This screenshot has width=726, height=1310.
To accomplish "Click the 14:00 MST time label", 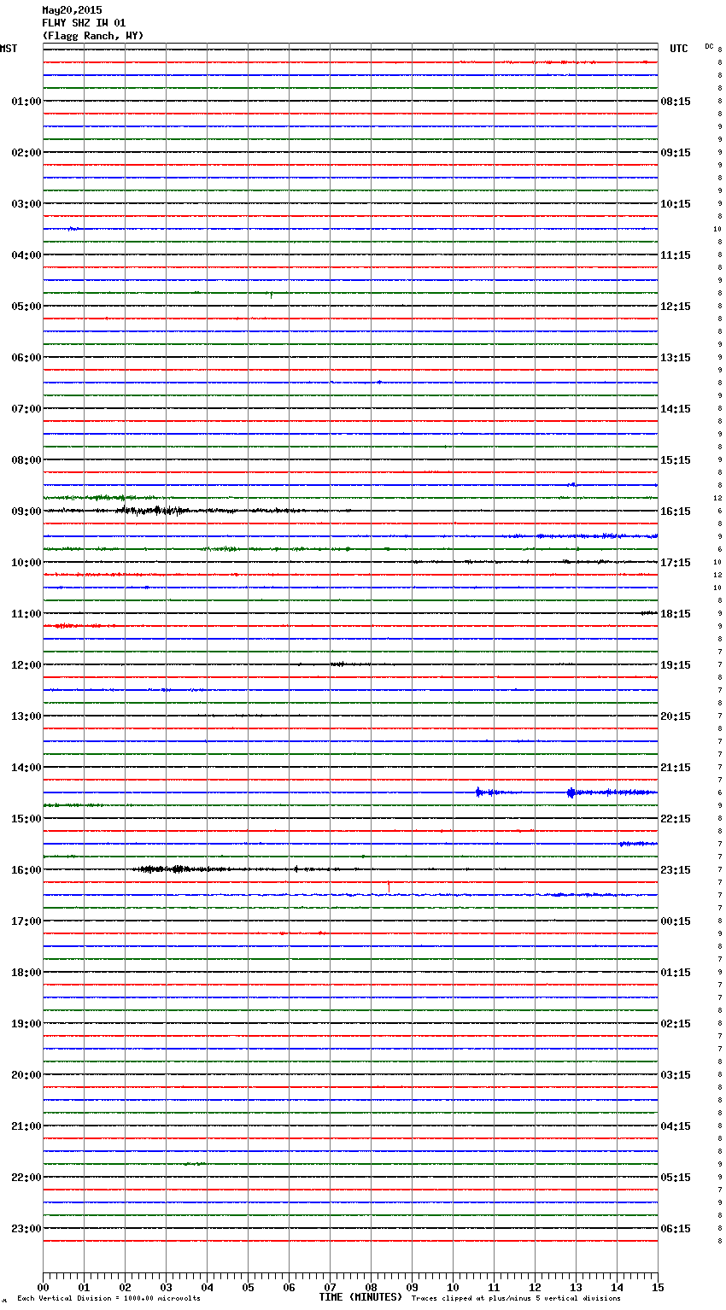I will pyautogui.click(x=26, y=768).
